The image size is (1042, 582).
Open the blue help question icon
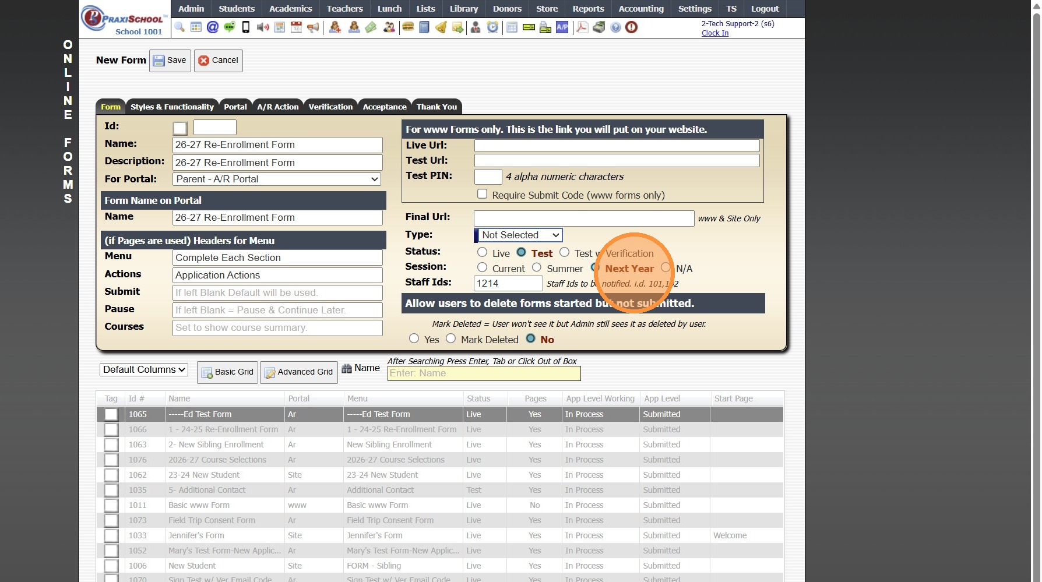click(x=615, y=27)
